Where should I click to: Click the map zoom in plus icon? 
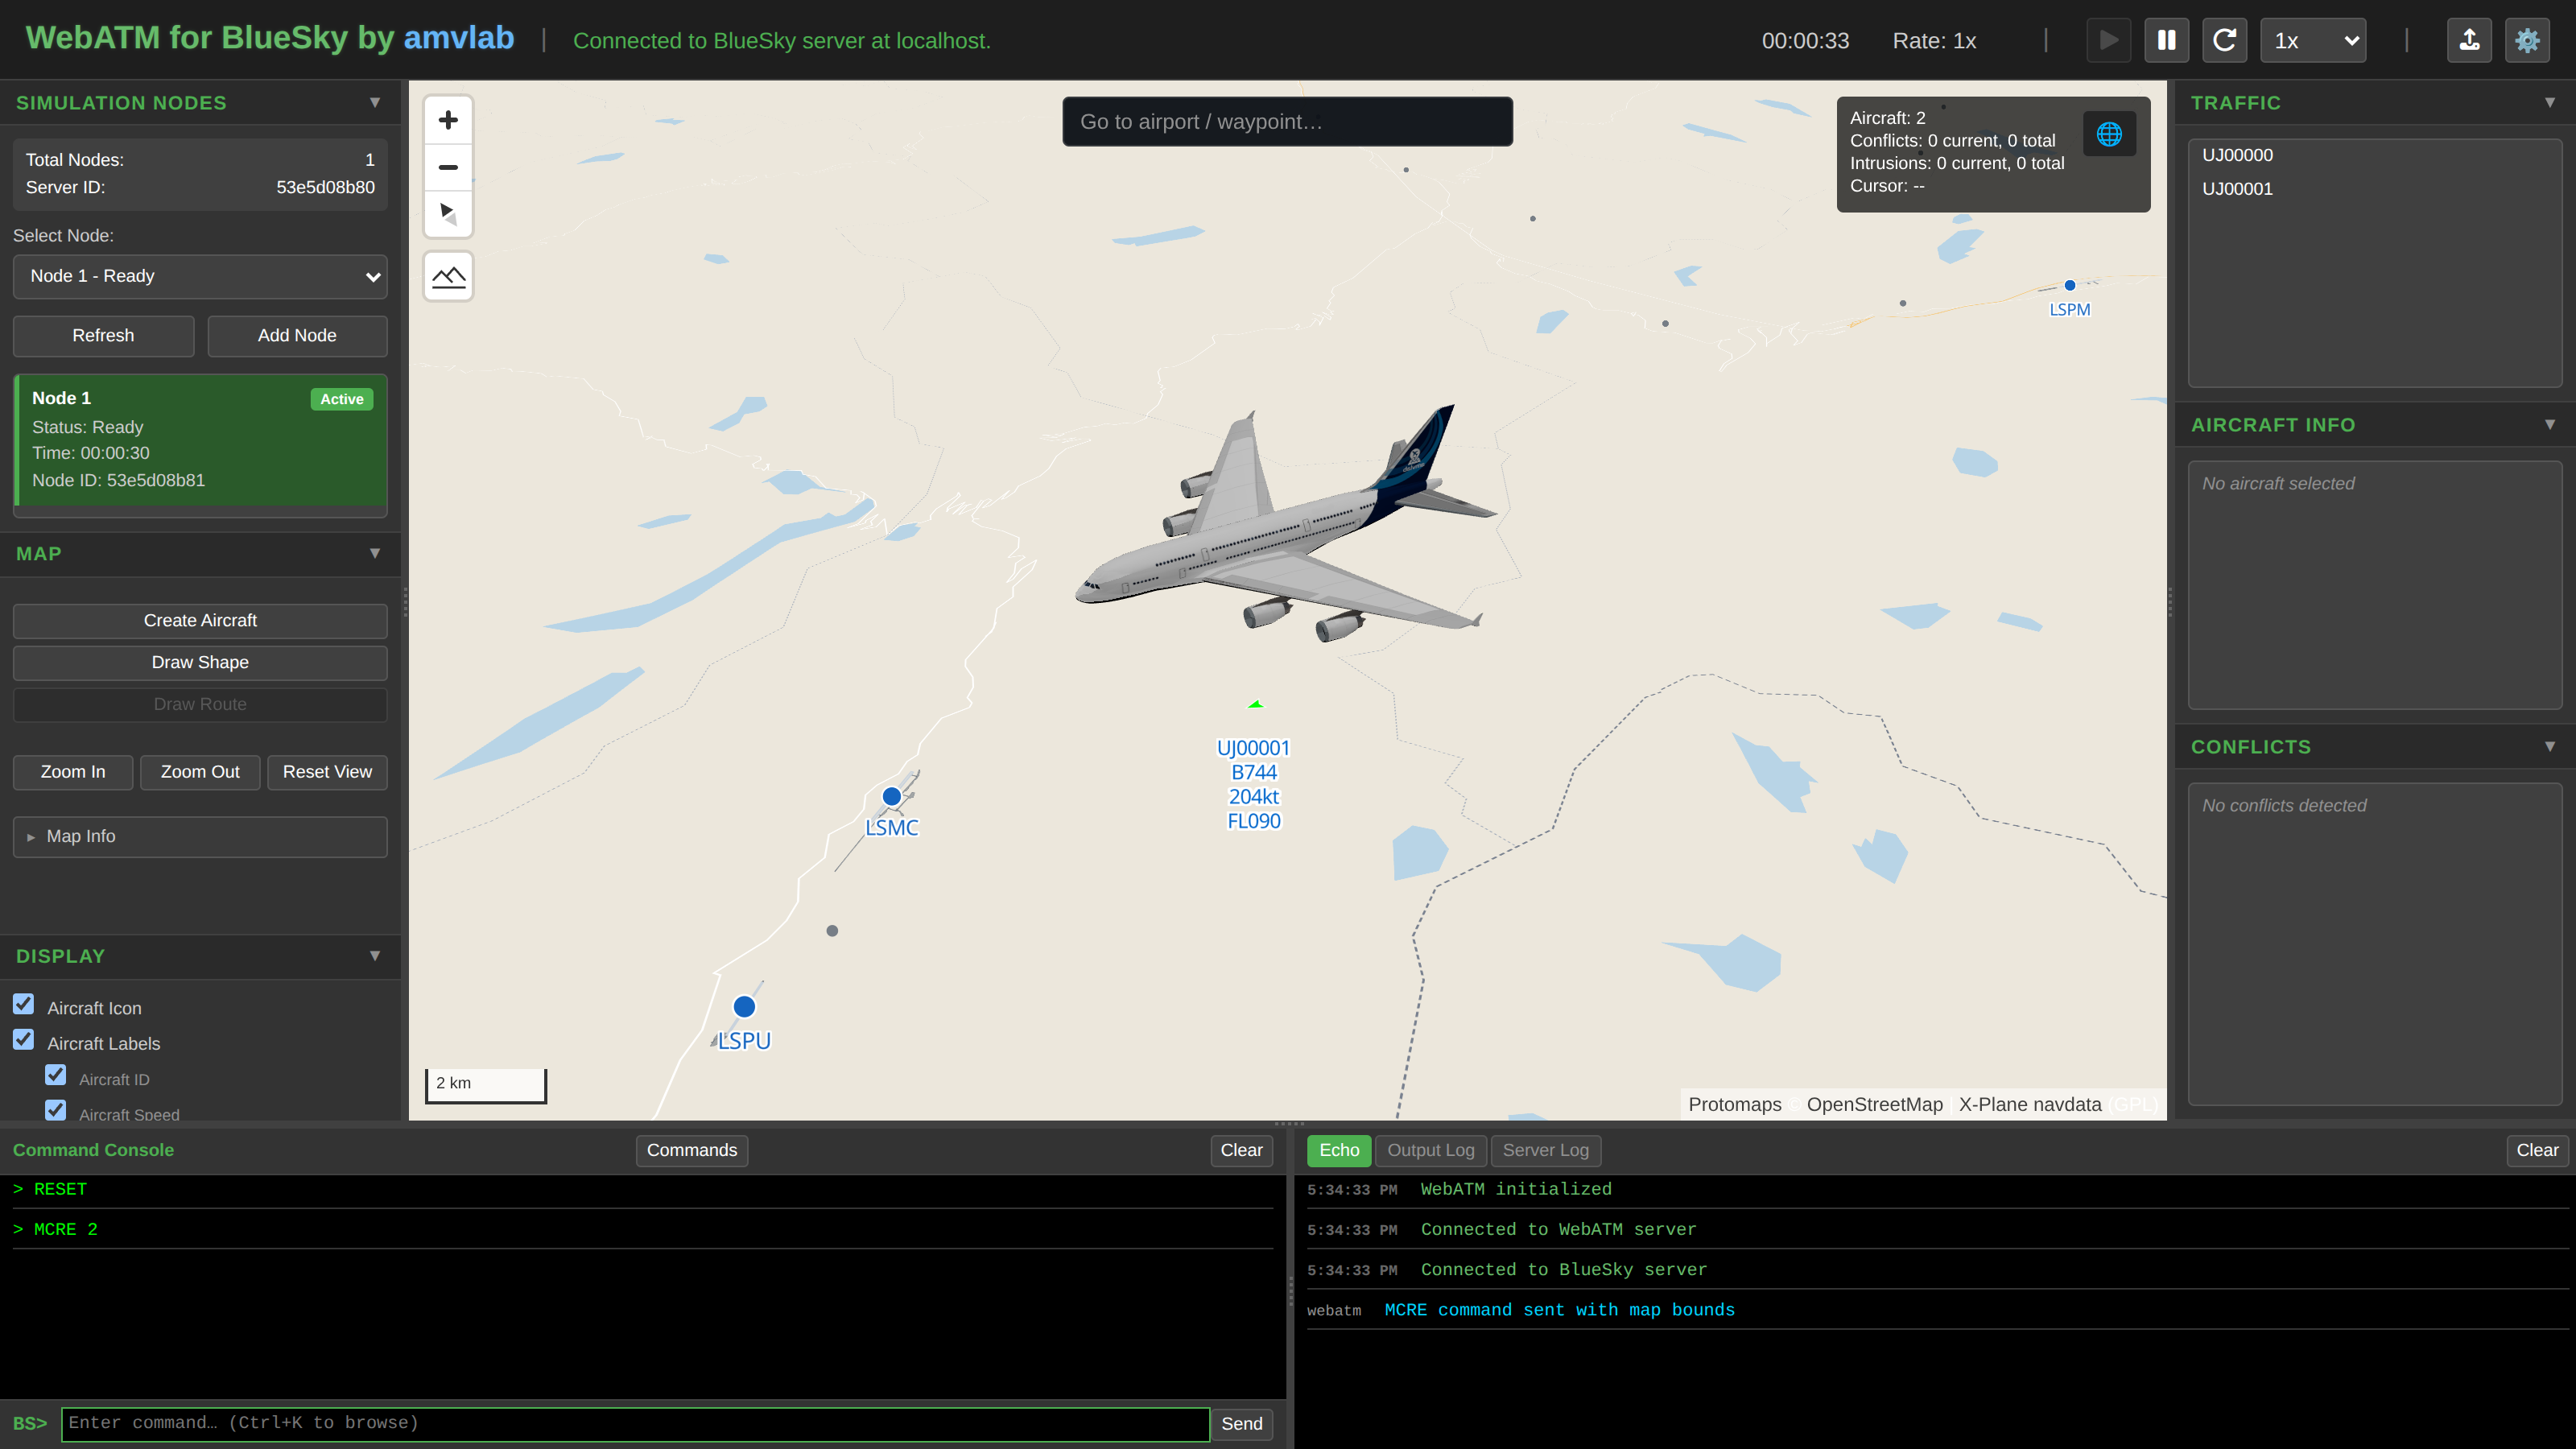pos(448,120)
